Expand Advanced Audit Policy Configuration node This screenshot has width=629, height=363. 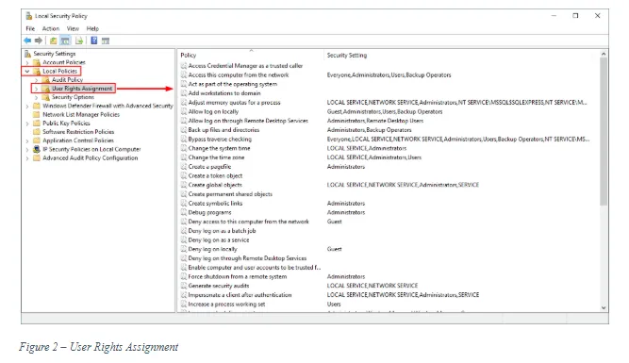[27, 158]
